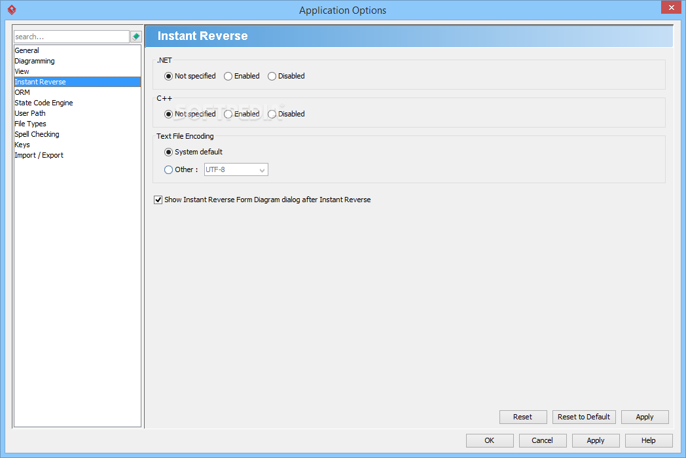Screen dimensions: 686x458
Task: Click the Cancel button
Action: [543, 440]
